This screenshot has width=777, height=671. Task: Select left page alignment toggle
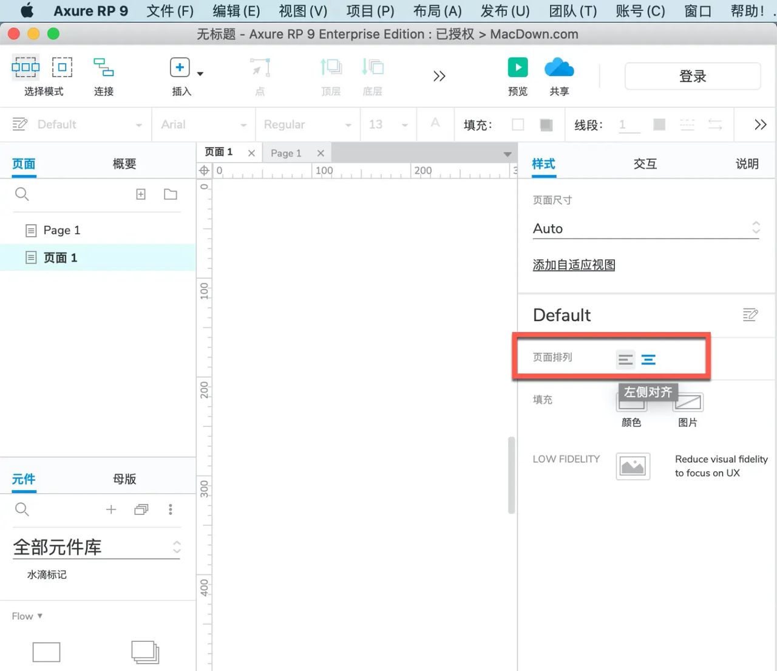tap(625, 360)
